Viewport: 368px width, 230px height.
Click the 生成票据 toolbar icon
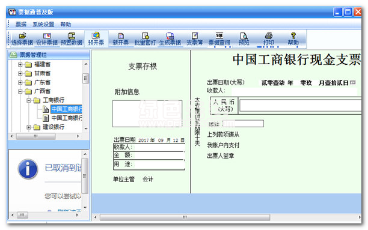click(x=170, y=39)
